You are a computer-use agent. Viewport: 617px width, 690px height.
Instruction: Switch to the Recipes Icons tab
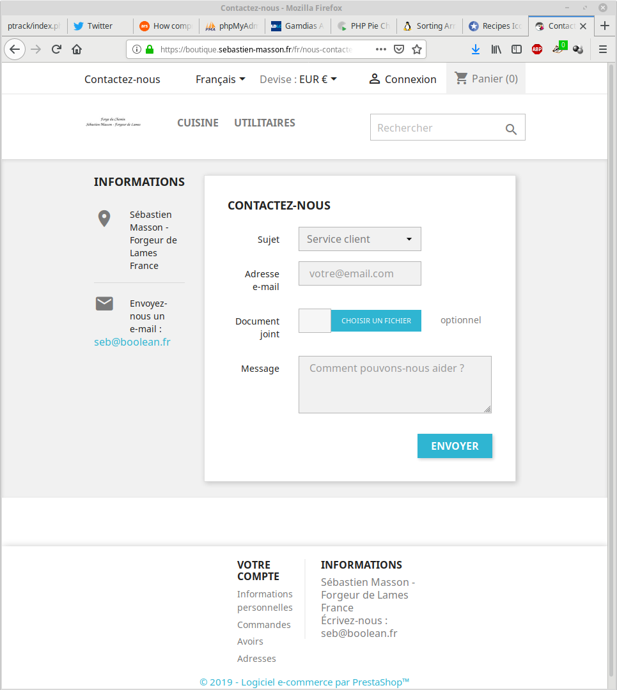point(496,26)
